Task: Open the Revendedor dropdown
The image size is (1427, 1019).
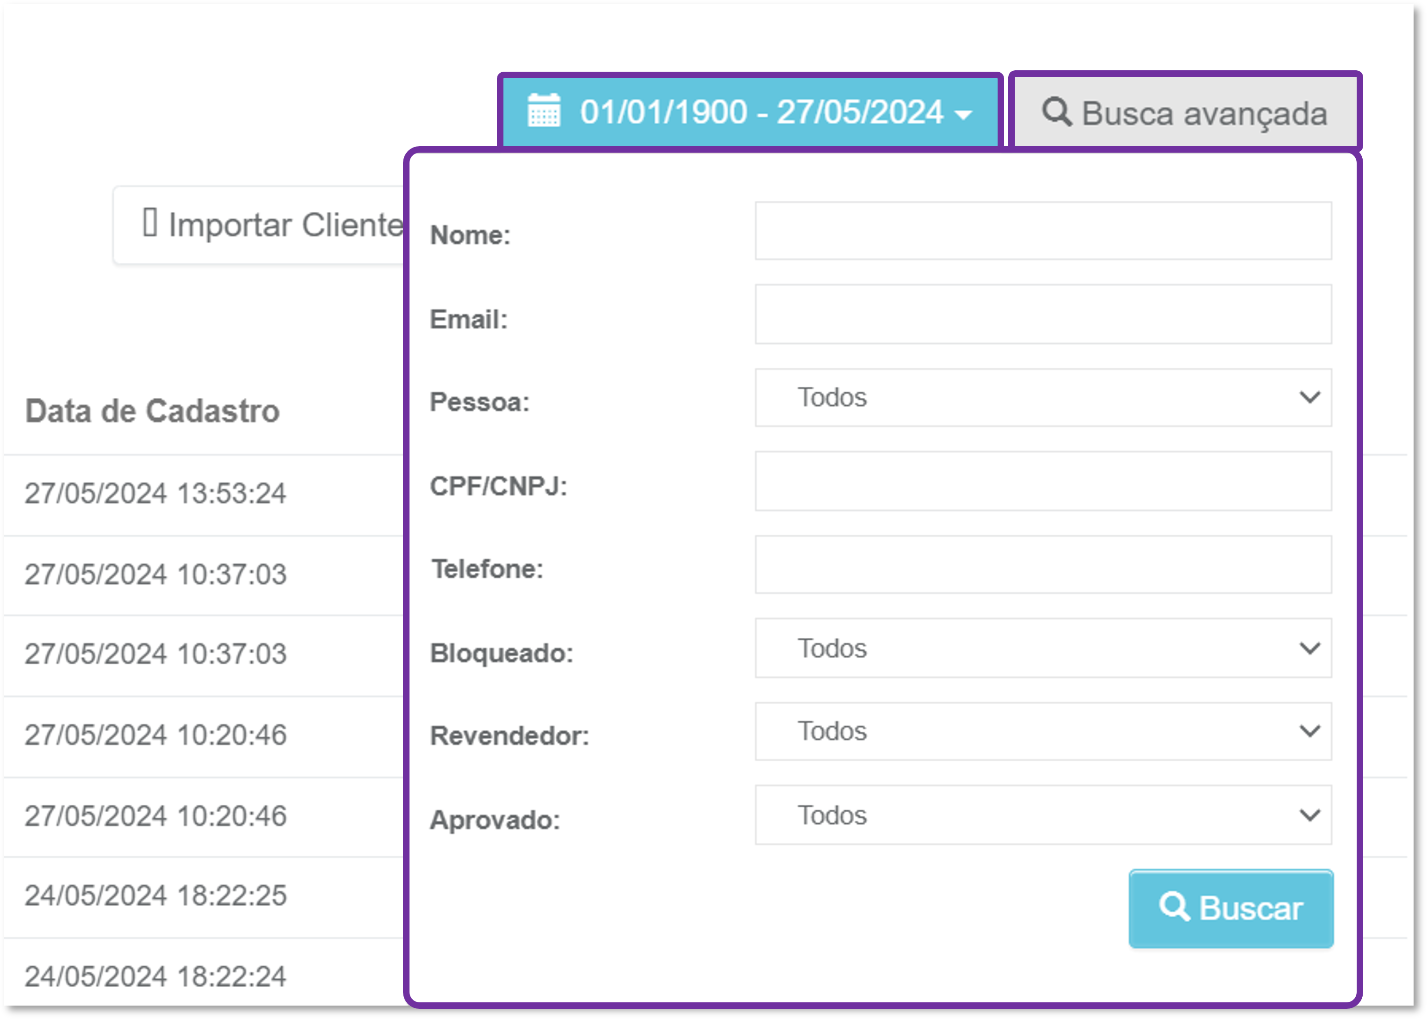Action: coord(1043,731)
